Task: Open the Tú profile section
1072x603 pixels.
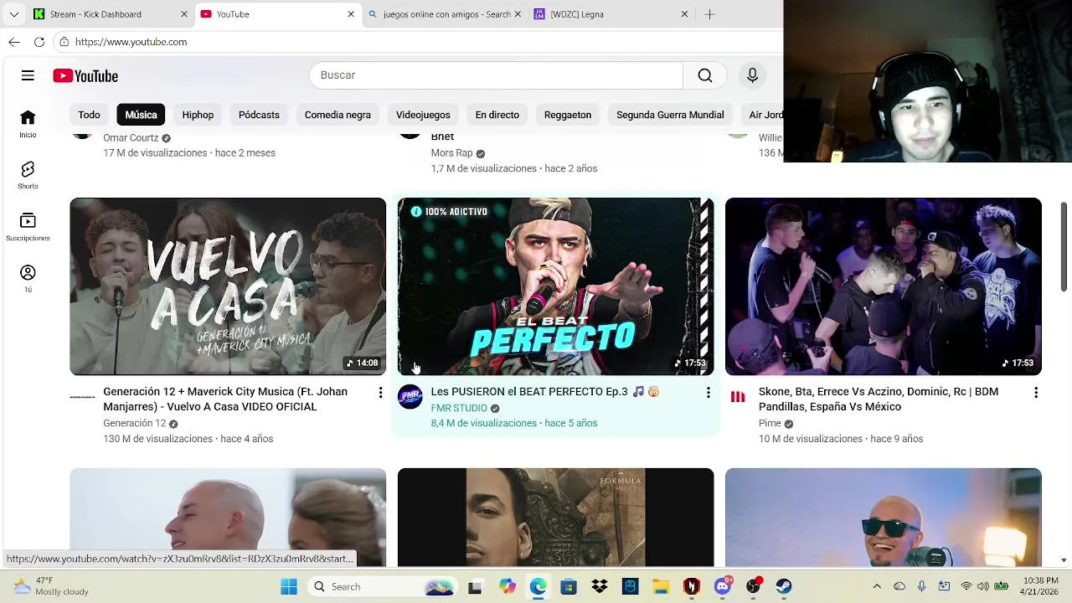Action: (28, 279)
